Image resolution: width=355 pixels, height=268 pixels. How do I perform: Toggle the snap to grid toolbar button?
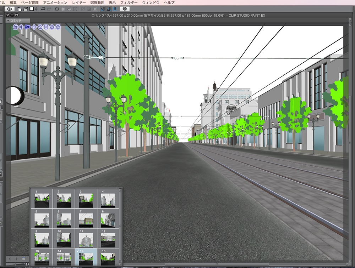click(114, 9)
